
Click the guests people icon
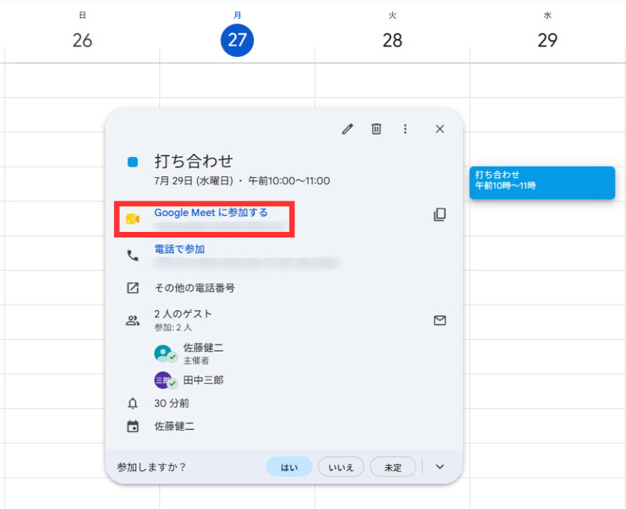coord(133,320)
